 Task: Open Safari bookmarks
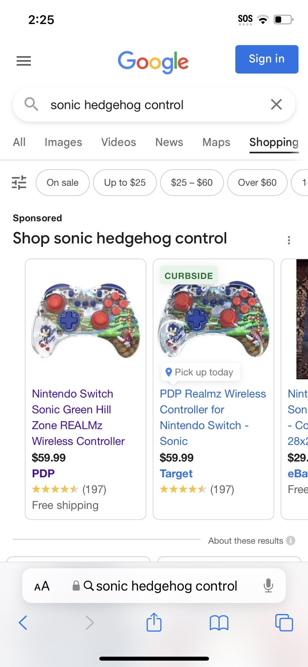[x=219, y=623]
